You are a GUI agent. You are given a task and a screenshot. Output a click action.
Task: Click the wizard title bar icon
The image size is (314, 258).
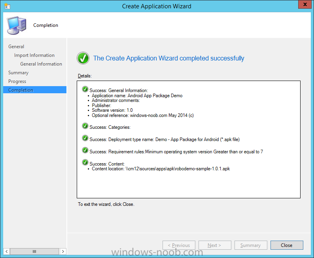point(7,6)
